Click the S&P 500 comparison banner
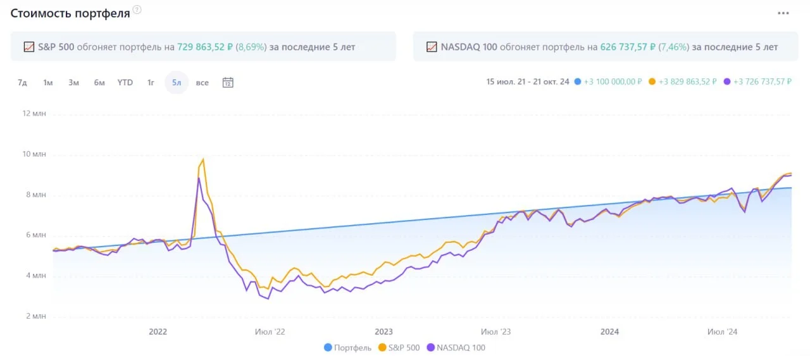Screen dimensions: 810x356 tap(203, 47)
